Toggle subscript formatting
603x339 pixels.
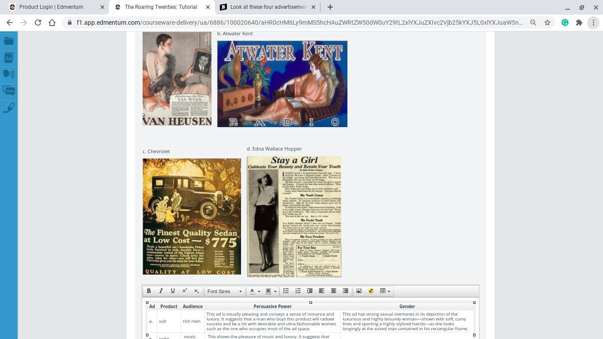pyautogui.click(x=196, y=291)
